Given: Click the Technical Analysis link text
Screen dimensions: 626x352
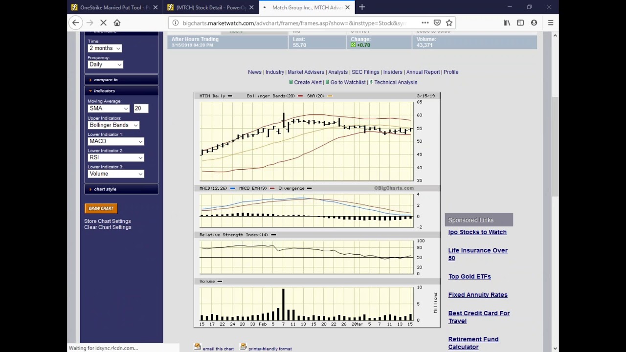Looking at the screenshot, I should coord(396,82).
